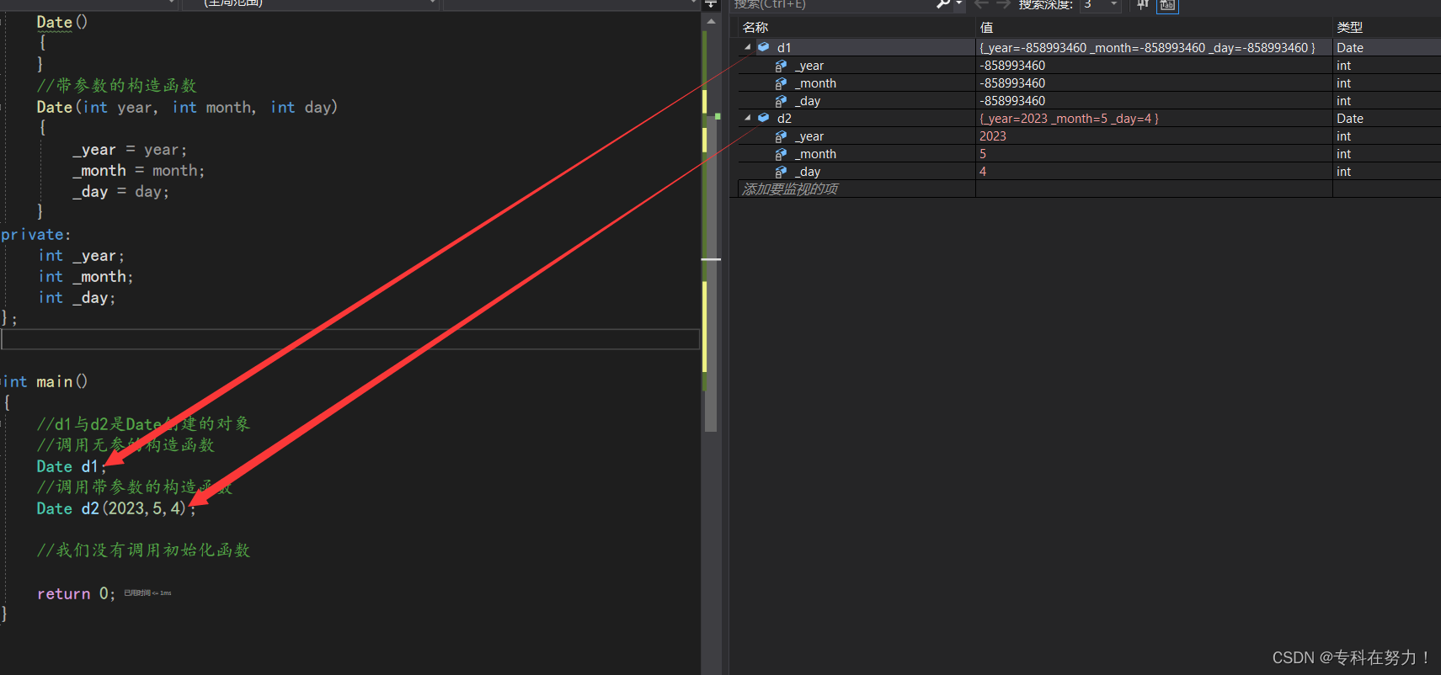Click d1 value with garbage _year=-858993460
Screen dimensions: 1441x675
click(1147, 48)
